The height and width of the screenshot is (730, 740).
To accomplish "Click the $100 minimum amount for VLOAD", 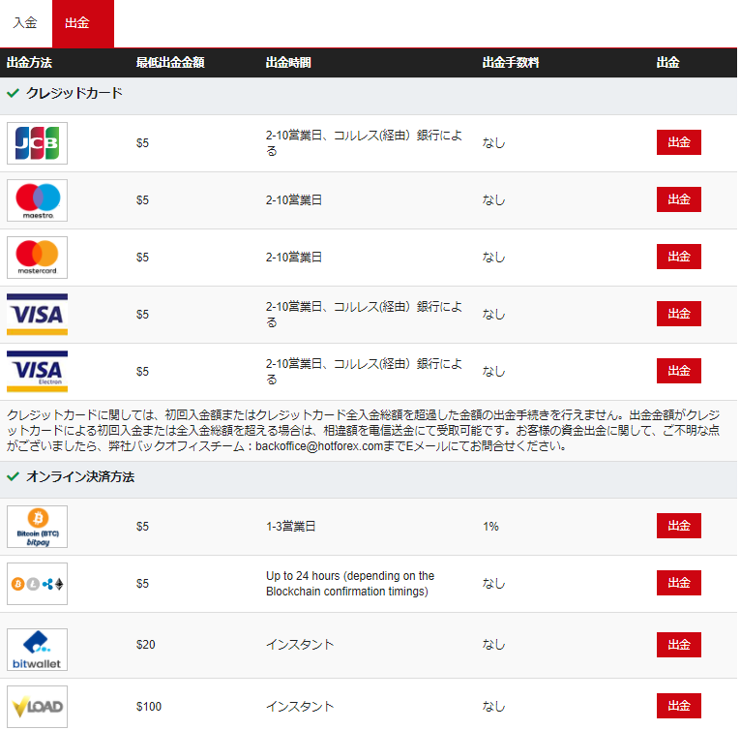I will click(x=149, y=707).
